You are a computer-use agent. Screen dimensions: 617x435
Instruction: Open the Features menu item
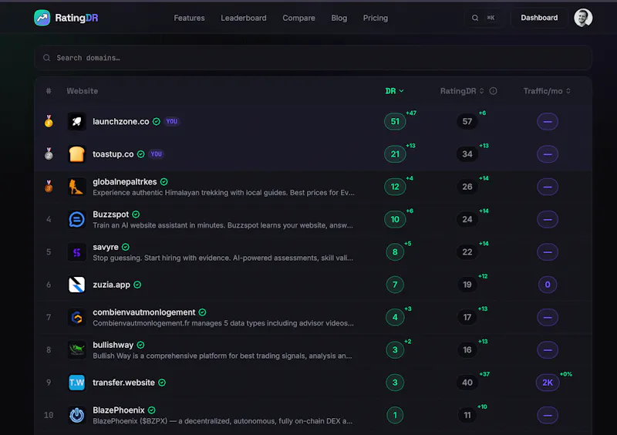click(x=189, y=18)
